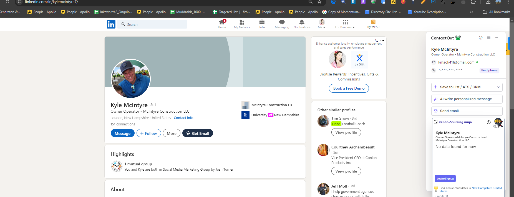Screen dimensions: 514x197
Task: Open Directory Site List bookmark
Action: coord(383,12)
